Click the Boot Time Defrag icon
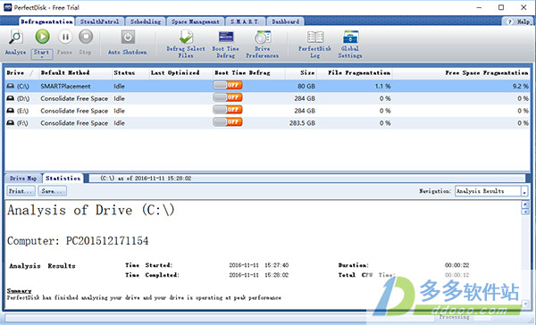536x325 pixels. (226, 37)
